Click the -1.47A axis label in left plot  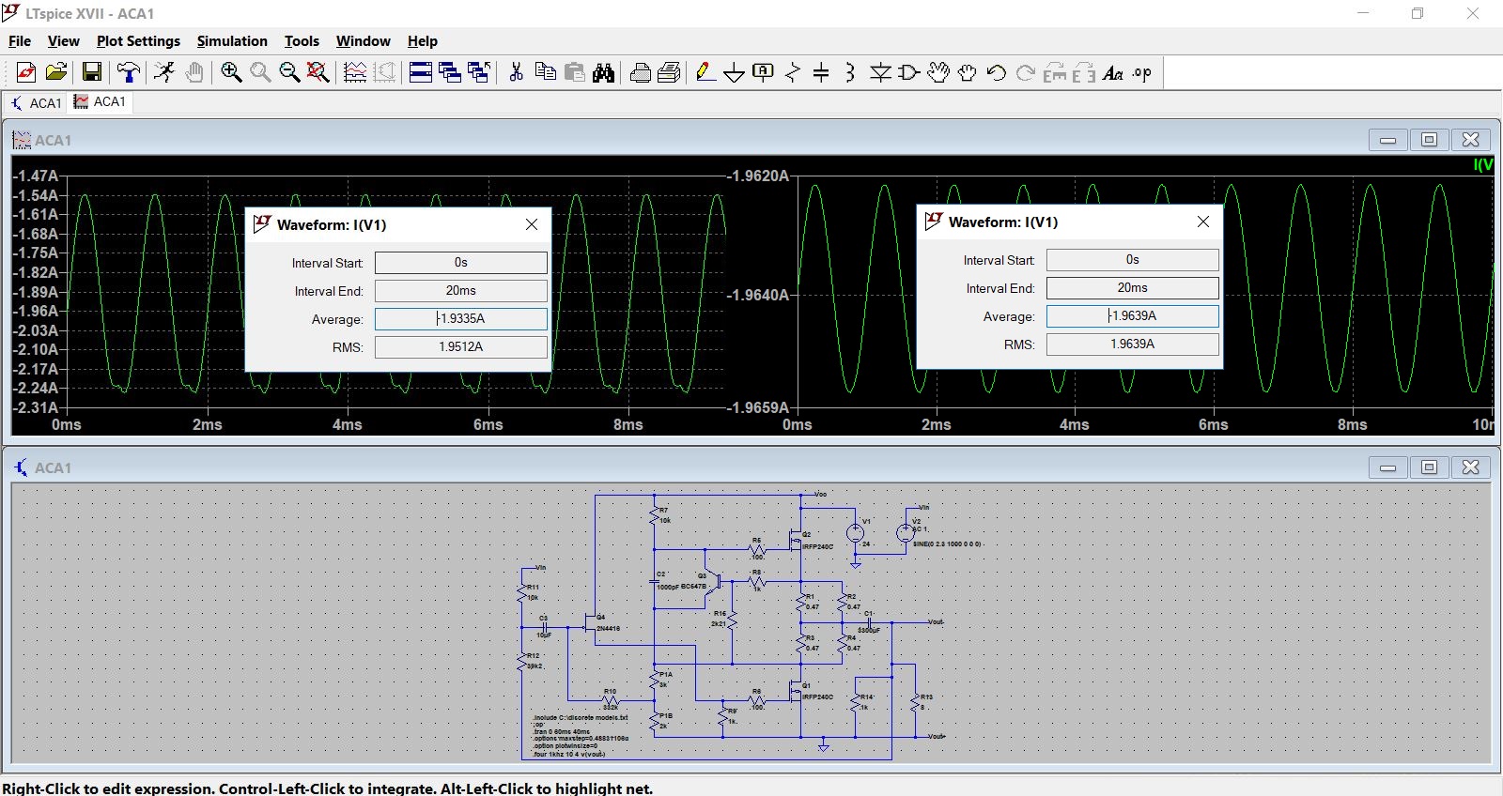tap(36, 176)
